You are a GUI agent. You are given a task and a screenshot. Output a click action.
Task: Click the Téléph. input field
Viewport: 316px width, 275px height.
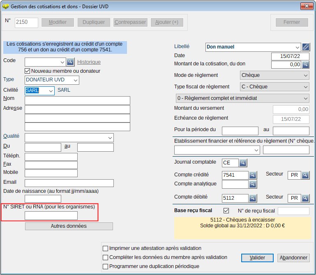(x=51, y=157)
